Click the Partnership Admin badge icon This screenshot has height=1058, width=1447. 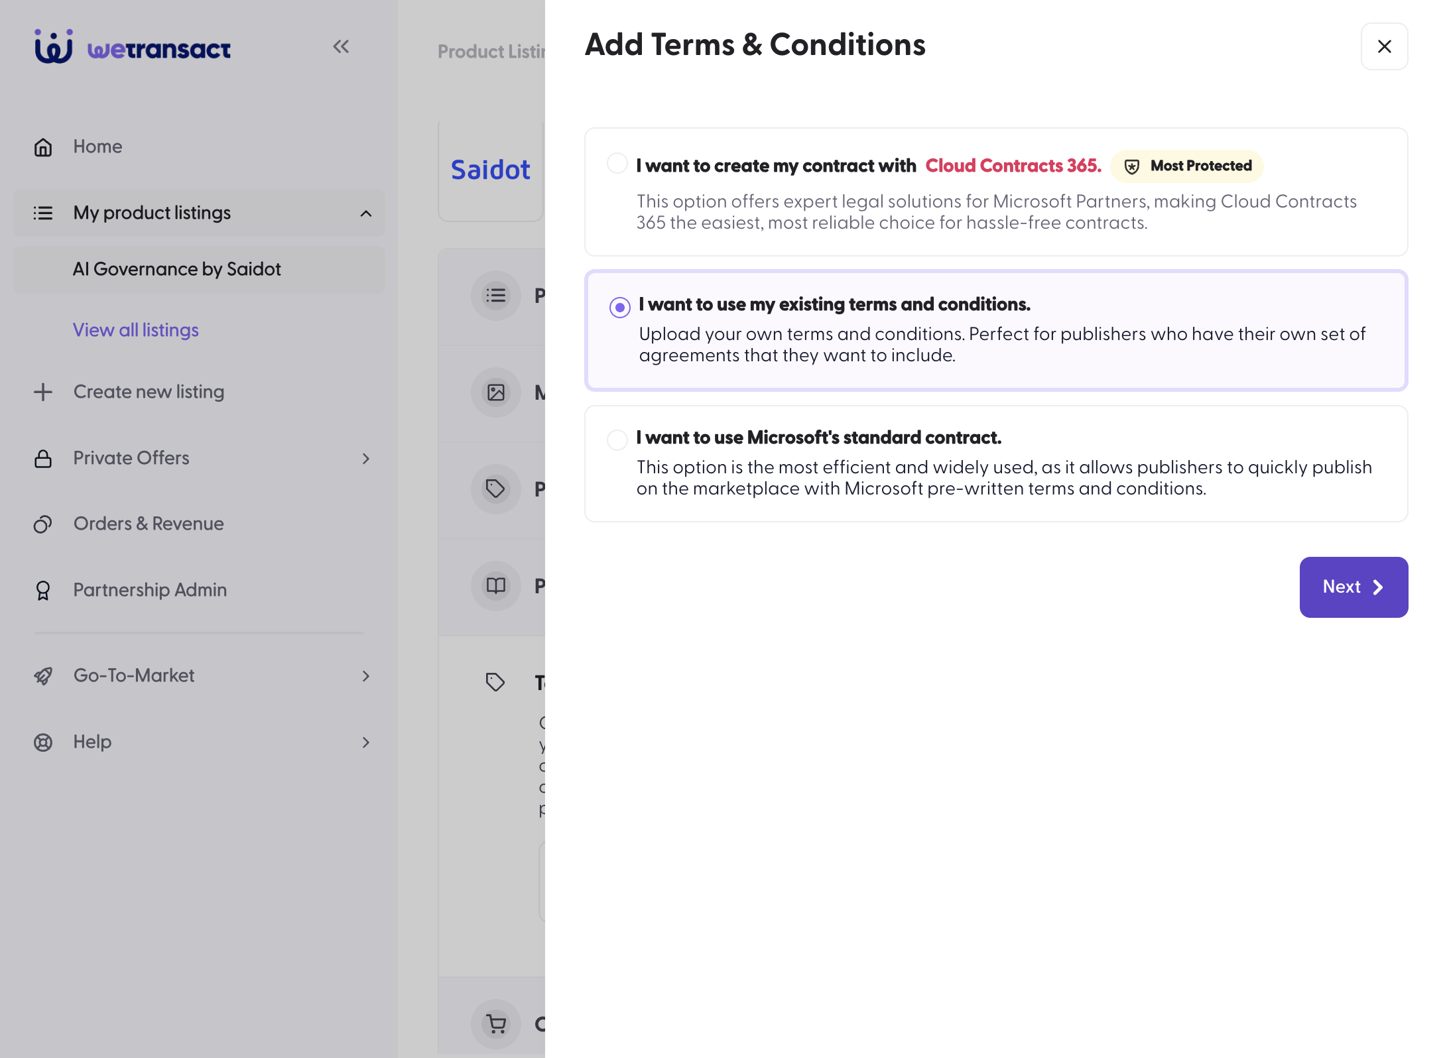[43, 590]
